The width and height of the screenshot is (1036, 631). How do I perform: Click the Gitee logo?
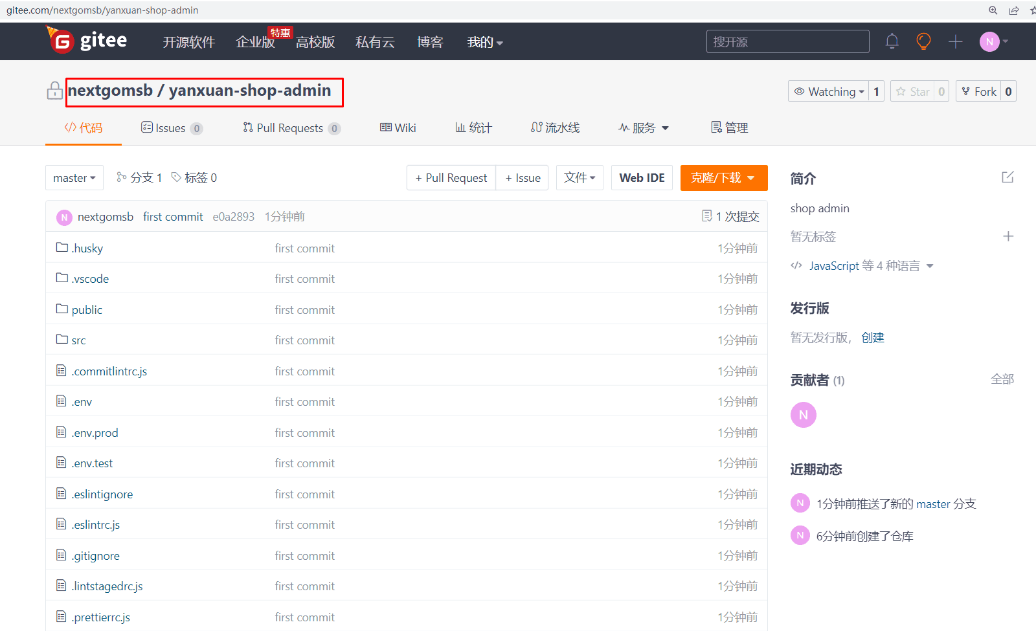(x=87, y=40)
